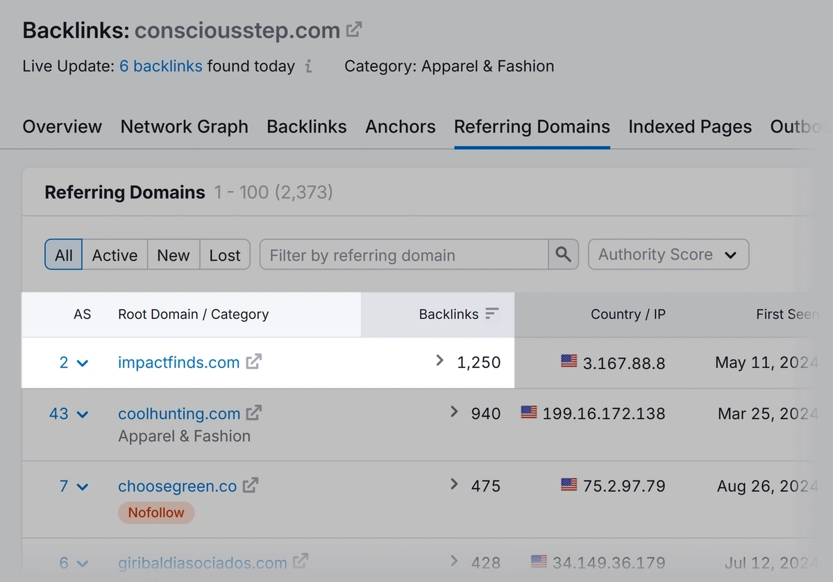Click the Country / IP column header
Viewport: 833px width, 582px height.
(x=628, y=315)
